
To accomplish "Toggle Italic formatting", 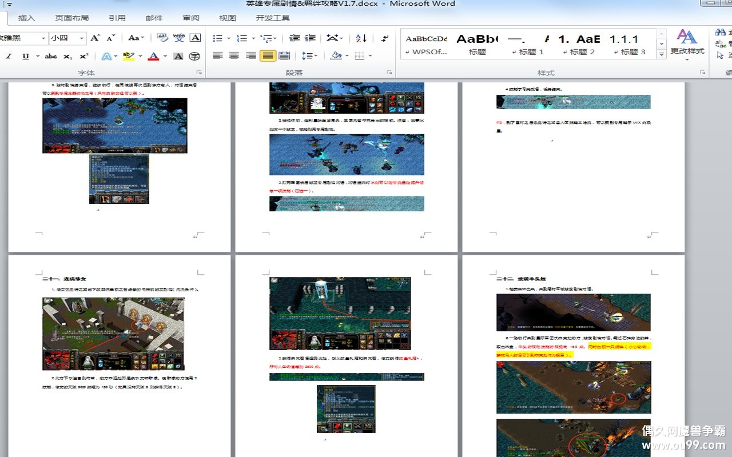I will point(9,56).
